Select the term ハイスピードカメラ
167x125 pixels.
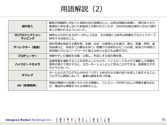(x=27, y=64)
